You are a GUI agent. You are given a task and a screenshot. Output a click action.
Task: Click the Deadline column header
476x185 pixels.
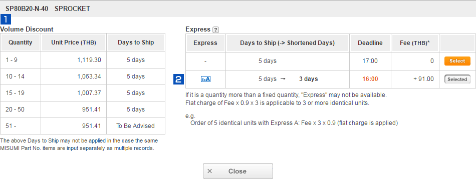370,43
